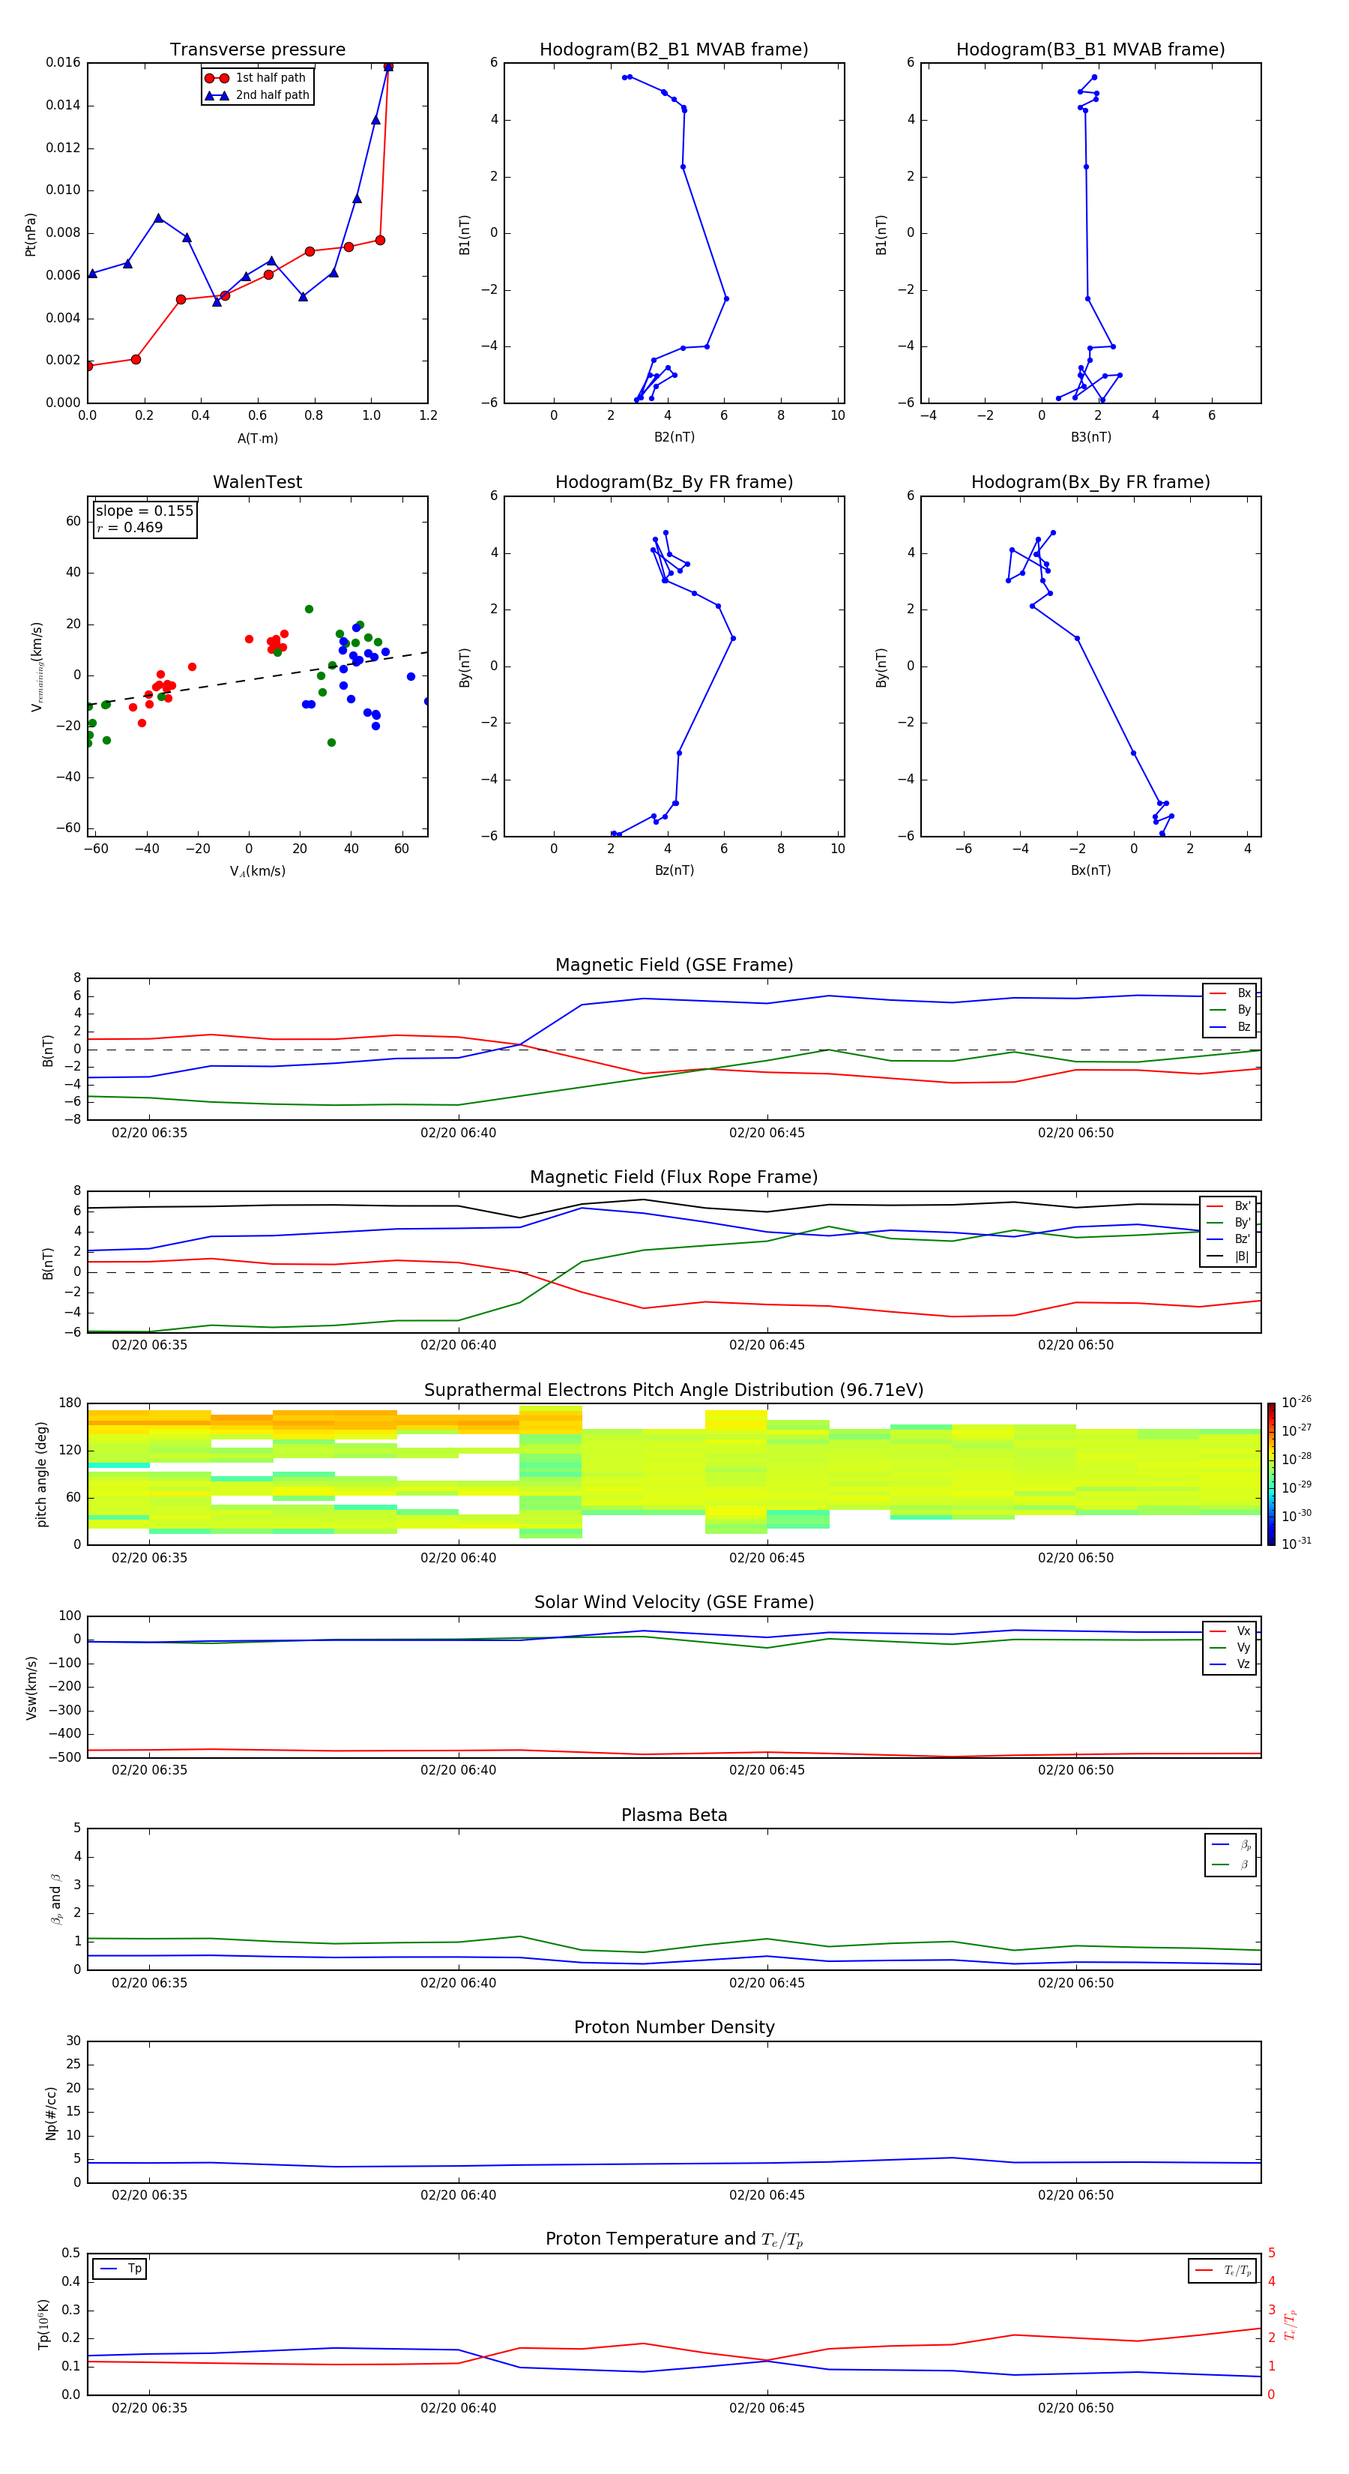Click the 'Tp' legend entry
Screen dimensions: 1349x2474
(120, 2269)
